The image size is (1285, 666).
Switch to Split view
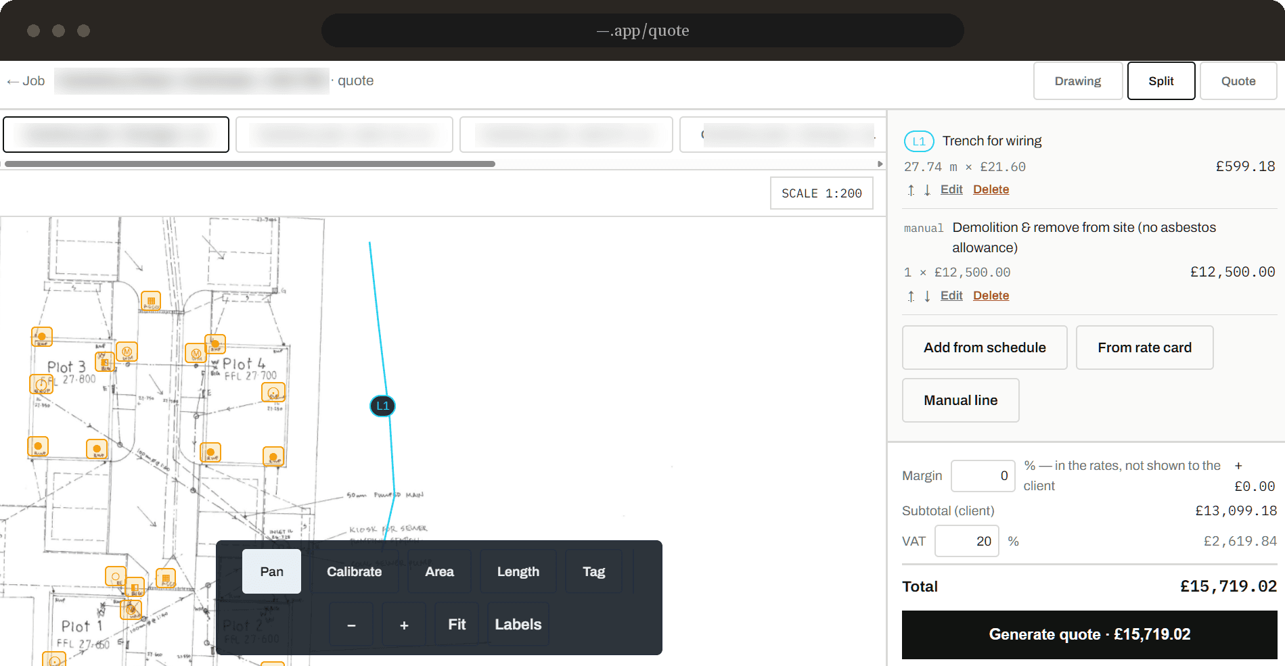coord(1161,81)
